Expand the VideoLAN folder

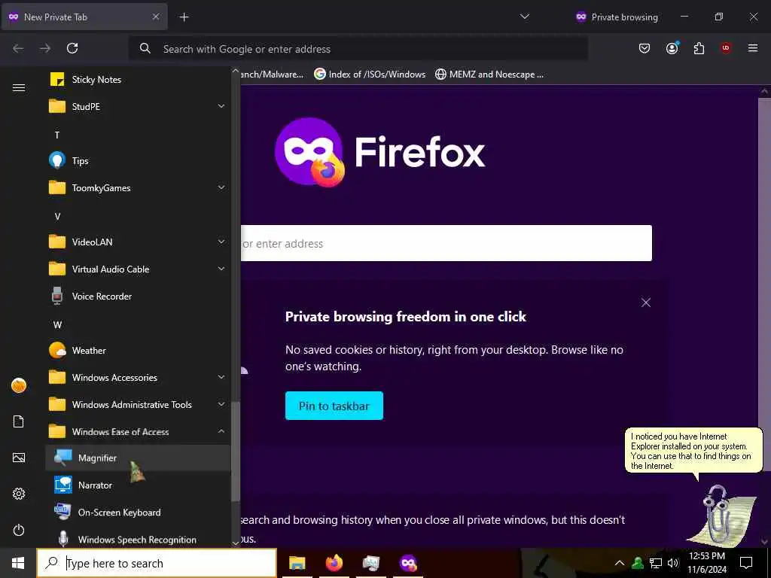pyautogui.click(x=138, y=242)
